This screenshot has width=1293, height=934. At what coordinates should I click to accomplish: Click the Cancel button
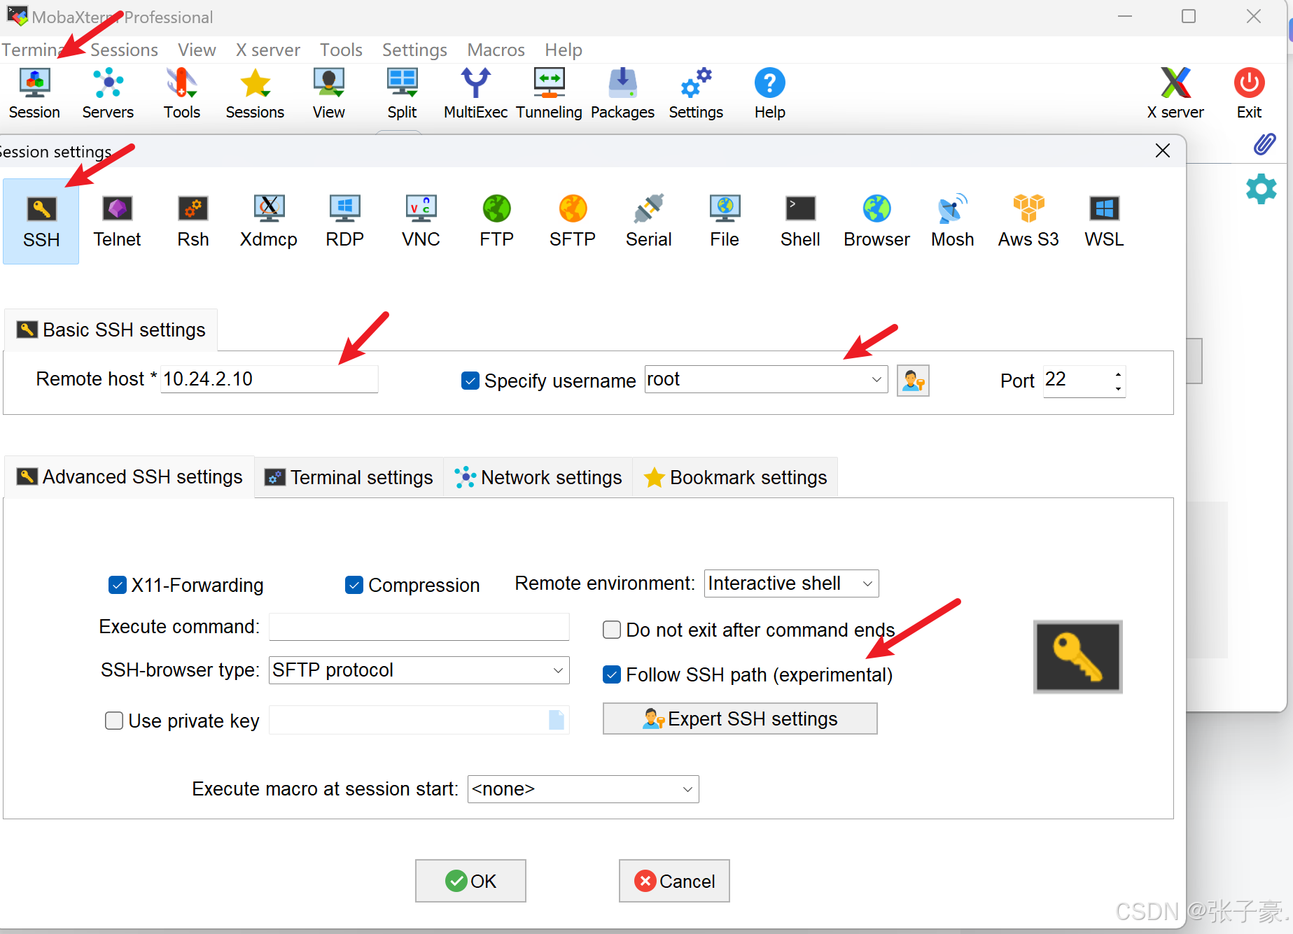(x=674, y=881)
